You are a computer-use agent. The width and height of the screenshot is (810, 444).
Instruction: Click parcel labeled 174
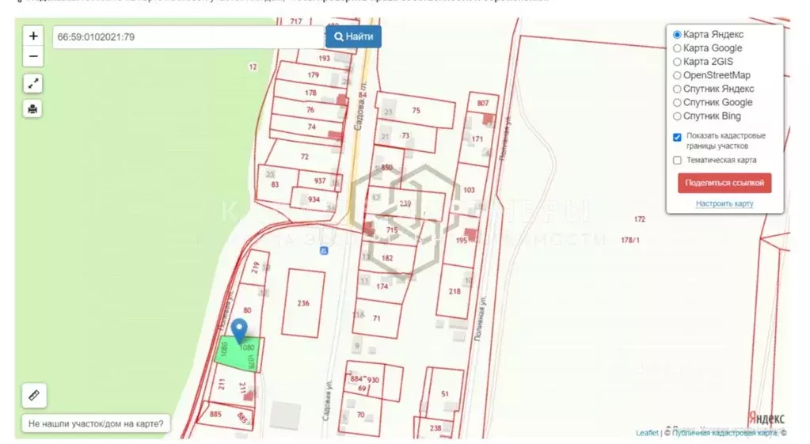click(x=382, y=286)
